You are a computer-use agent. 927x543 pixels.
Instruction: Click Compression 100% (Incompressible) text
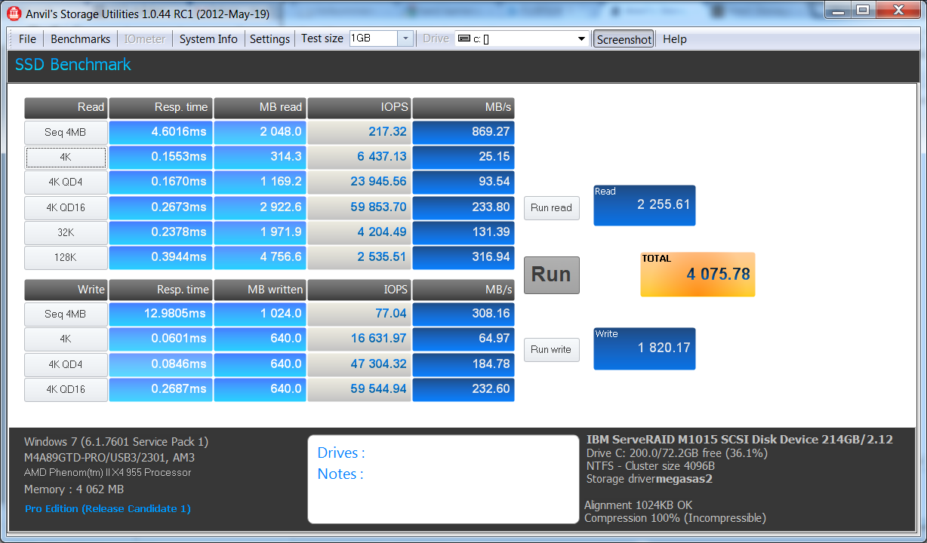click(676, 518)
